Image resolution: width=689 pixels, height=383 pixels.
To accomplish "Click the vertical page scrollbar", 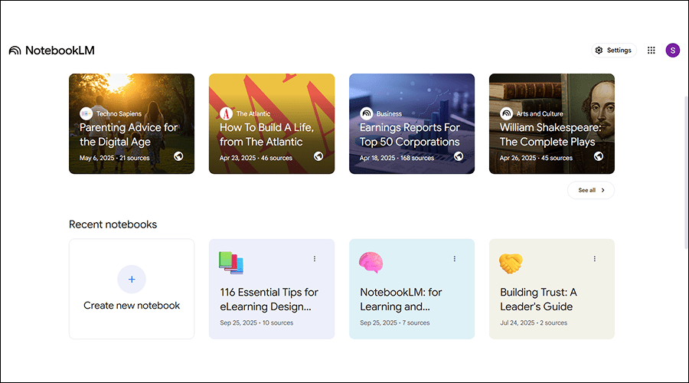I will pos(685,169).
